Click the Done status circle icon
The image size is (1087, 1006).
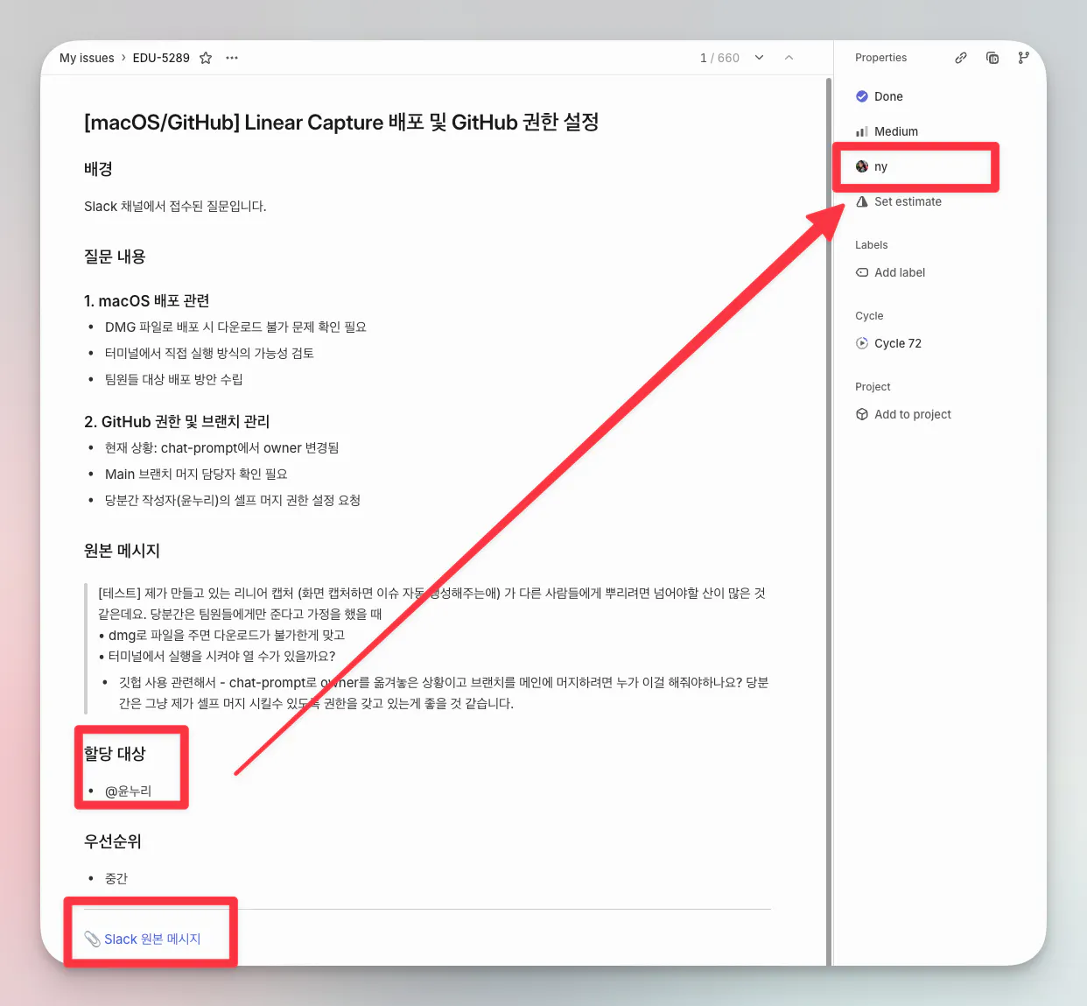pyautogui.click(x=862, y=96)
